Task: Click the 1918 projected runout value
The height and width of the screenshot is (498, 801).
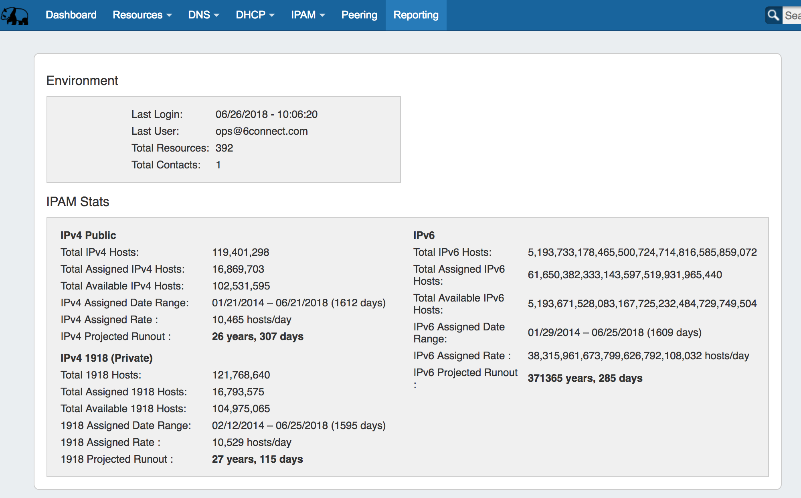Action: point(257,459)
